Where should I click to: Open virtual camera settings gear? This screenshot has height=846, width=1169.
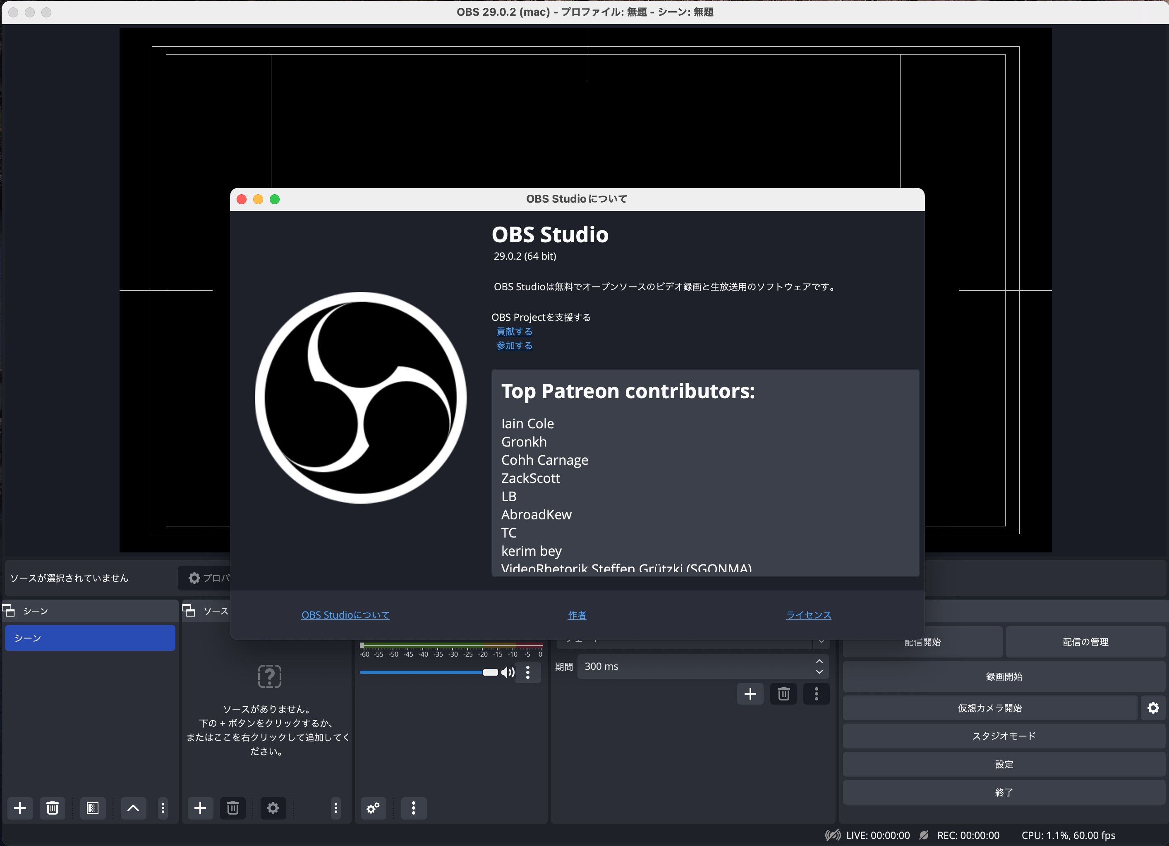click(x=1153, y=708)
